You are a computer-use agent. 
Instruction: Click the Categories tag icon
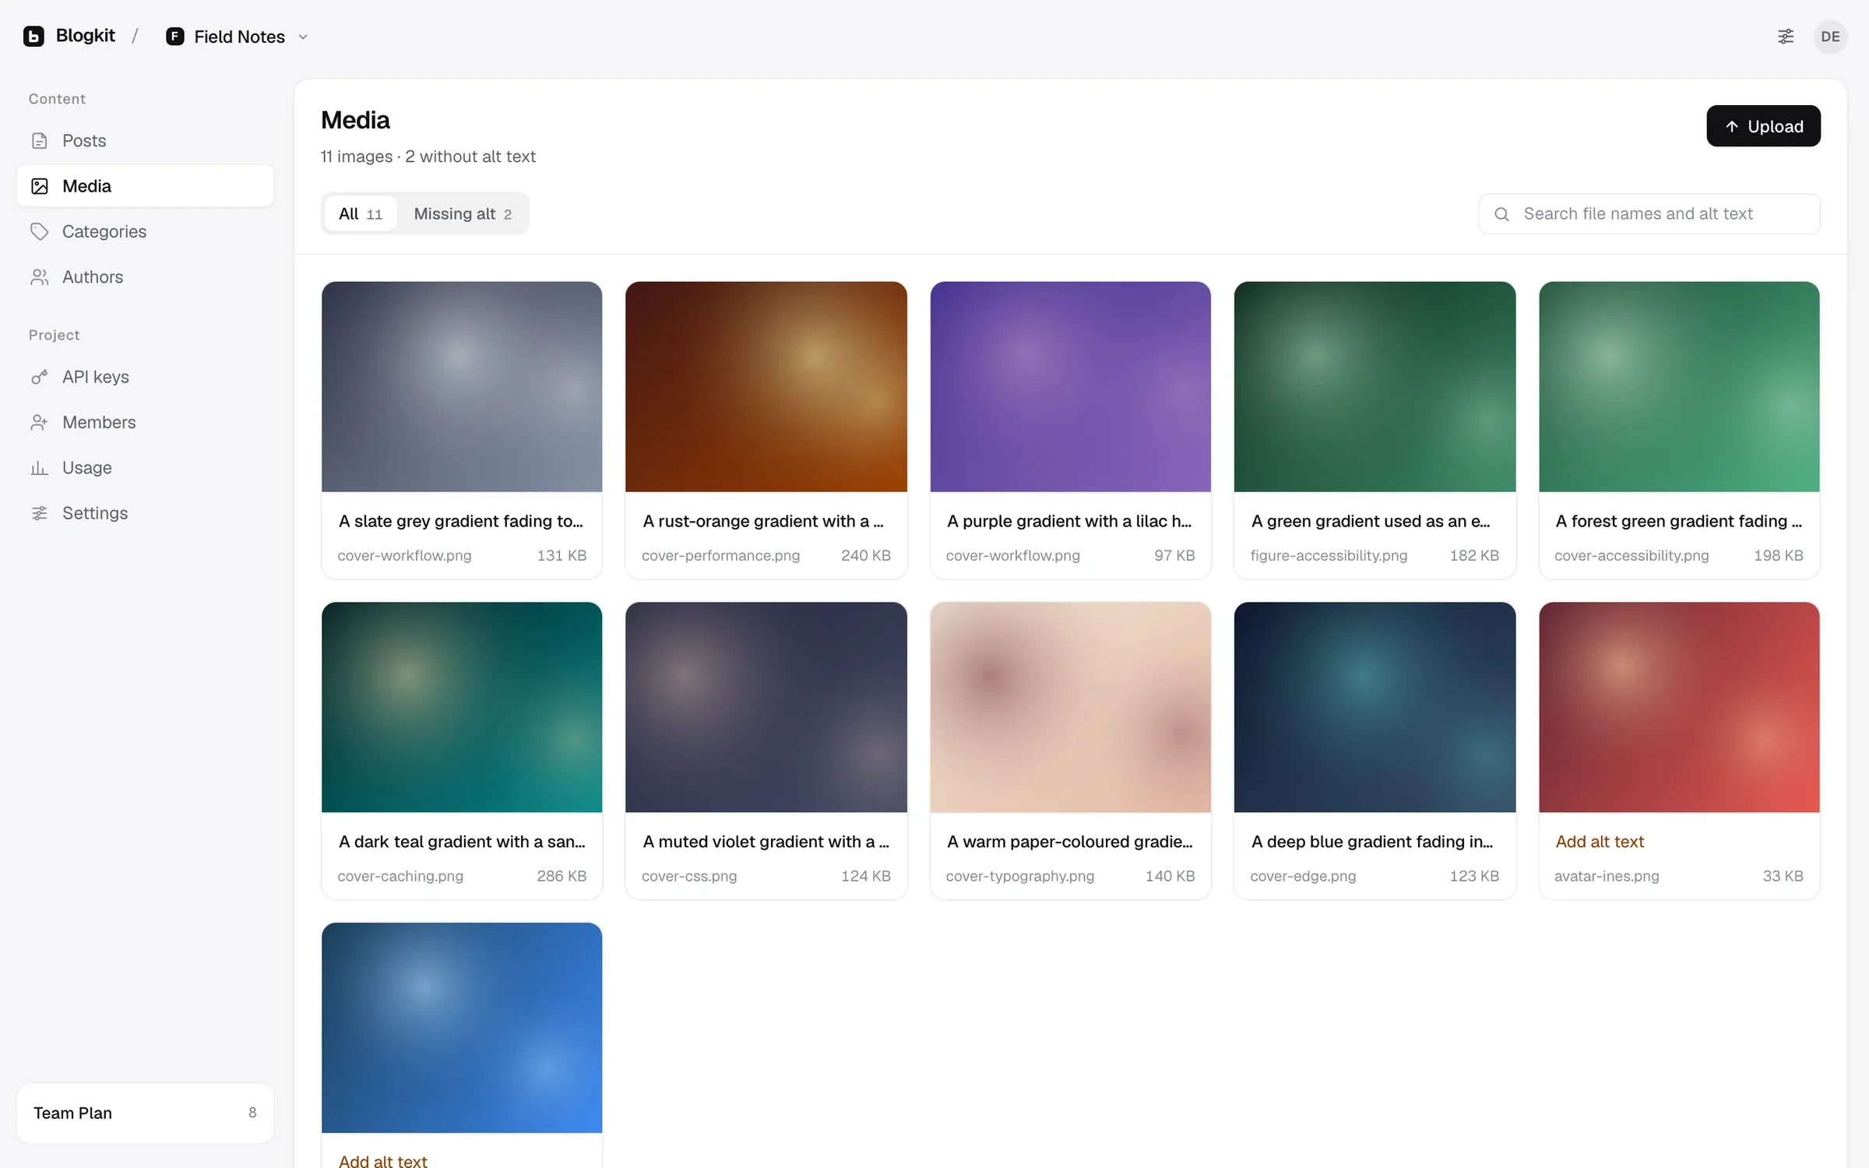coord(39,231)
